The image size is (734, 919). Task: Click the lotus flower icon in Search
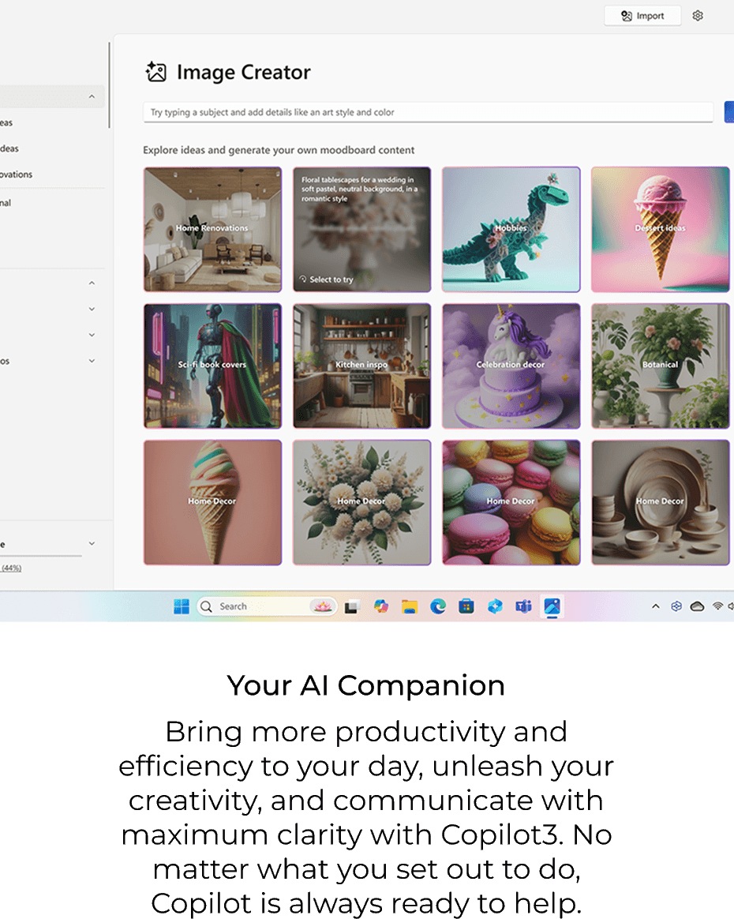pos(322,606)
